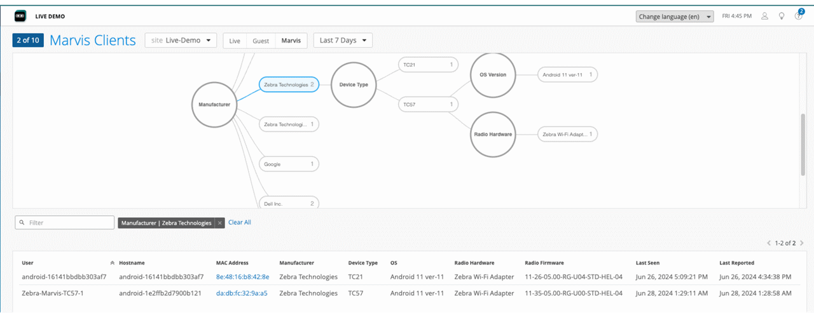The height and width of the screenshot is (318, 814).
Task: Select the Google manufacturer node
Action: [x=289, y=164]
